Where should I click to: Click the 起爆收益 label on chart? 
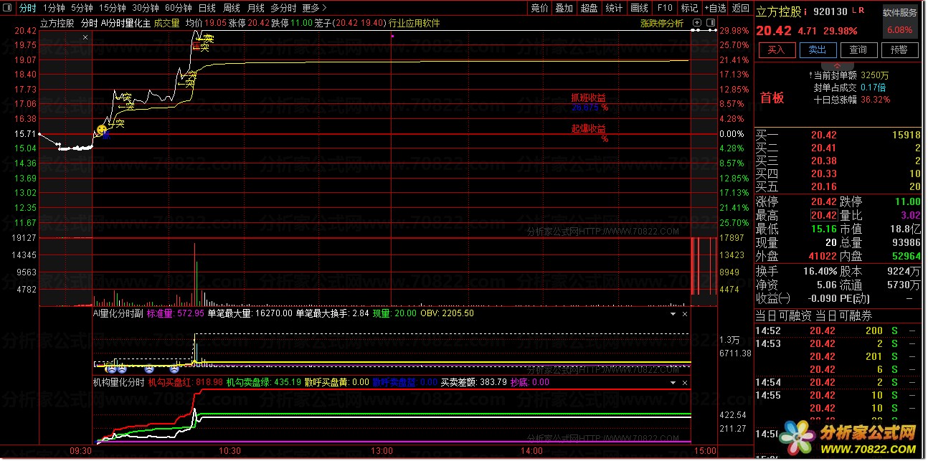[588, 129]
